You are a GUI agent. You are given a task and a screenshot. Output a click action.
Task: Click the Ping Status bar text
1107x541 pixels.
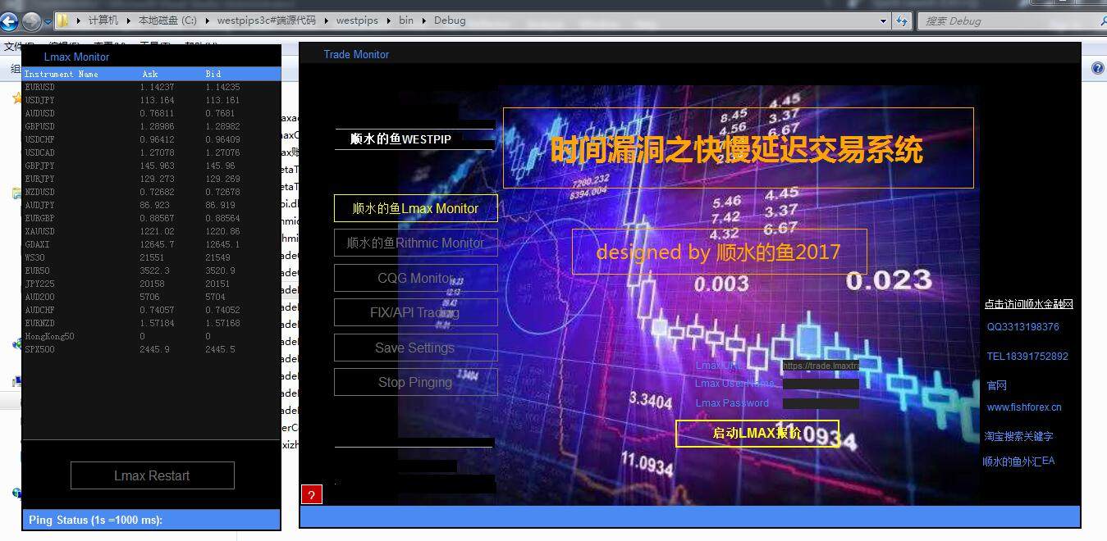(x=95, y=520)
